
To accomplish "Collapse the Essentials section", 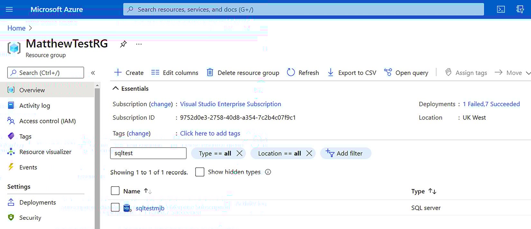I will [130, 89].
